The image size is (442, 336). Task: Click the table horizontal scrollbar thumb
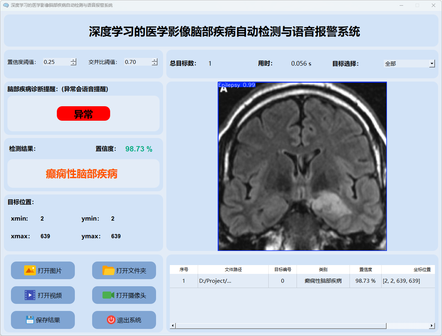point(281,325)
